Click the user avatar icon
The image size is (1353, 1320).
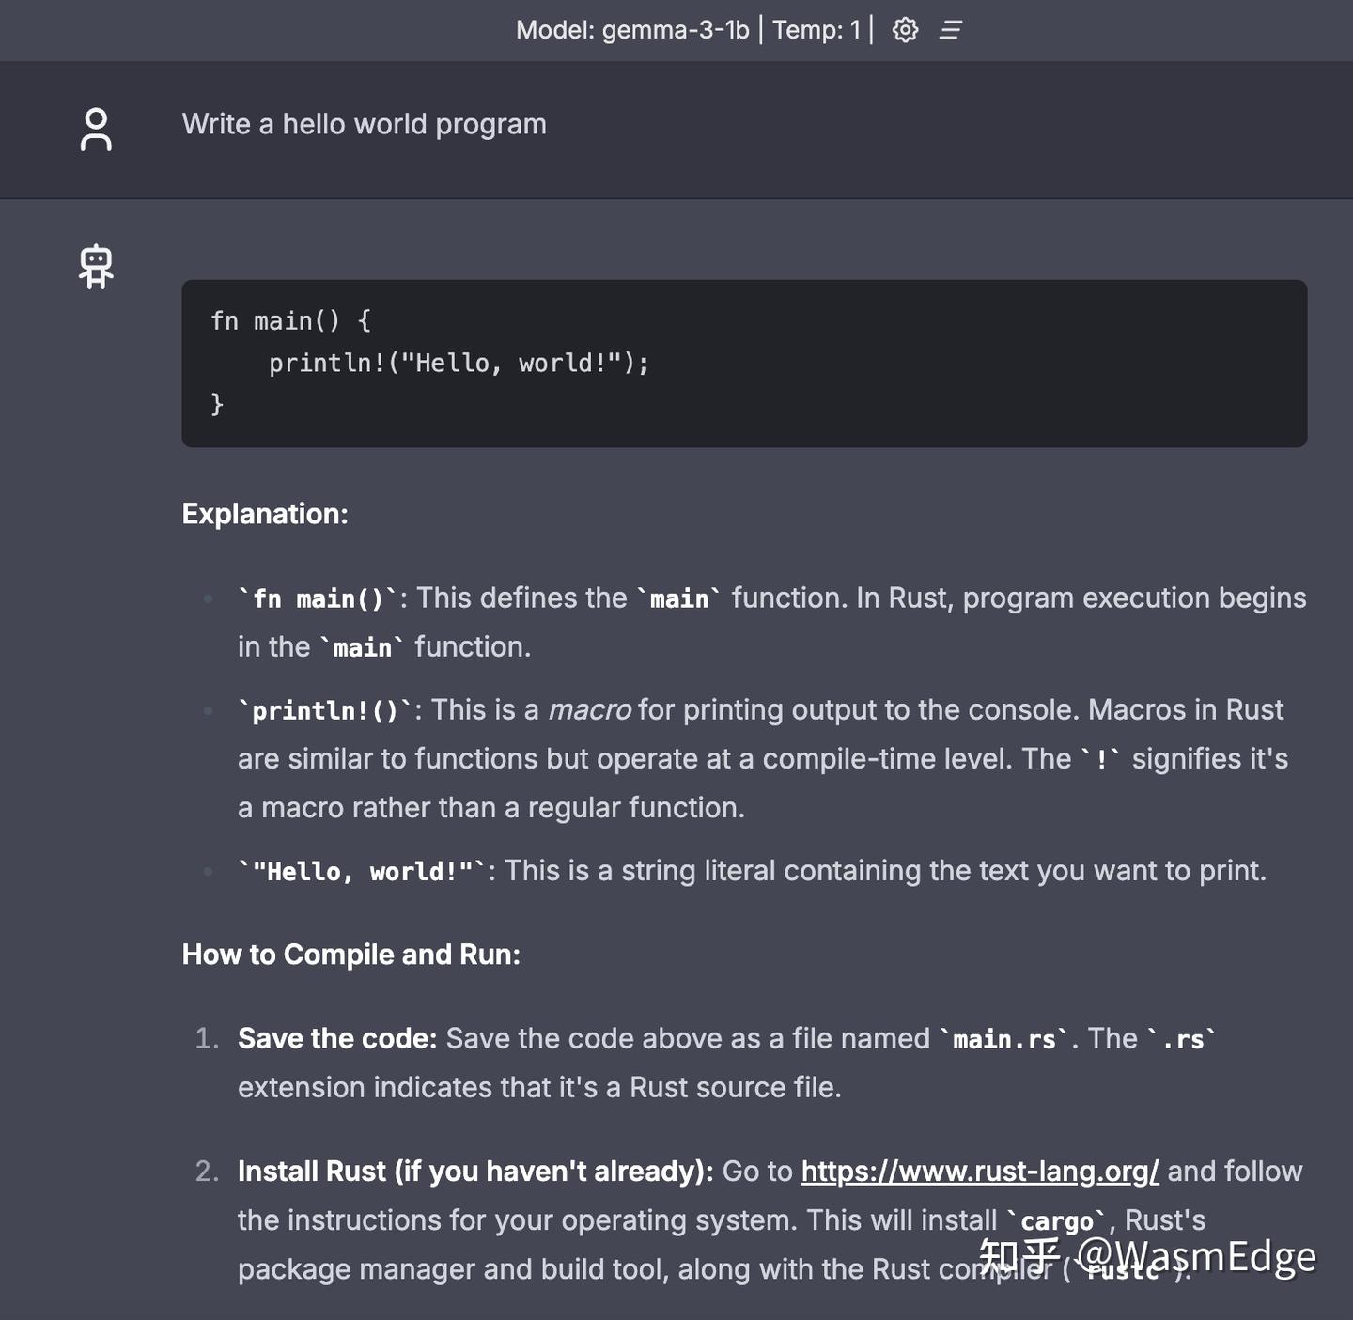pyautogui.click(x=96, y=130)
